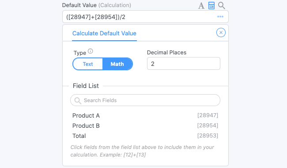Open the three-dots options in formula field

click(x=220, y=17)
